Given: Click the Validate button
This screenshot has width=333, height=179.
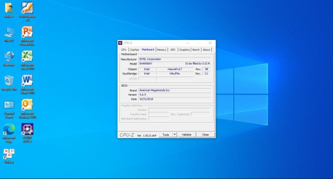Looking at the screenshot, I should [x=187, y=135].
